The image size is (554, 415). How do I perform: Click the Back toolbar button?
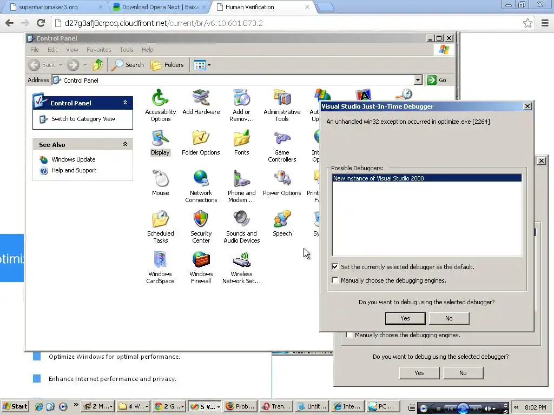point(42,65)
